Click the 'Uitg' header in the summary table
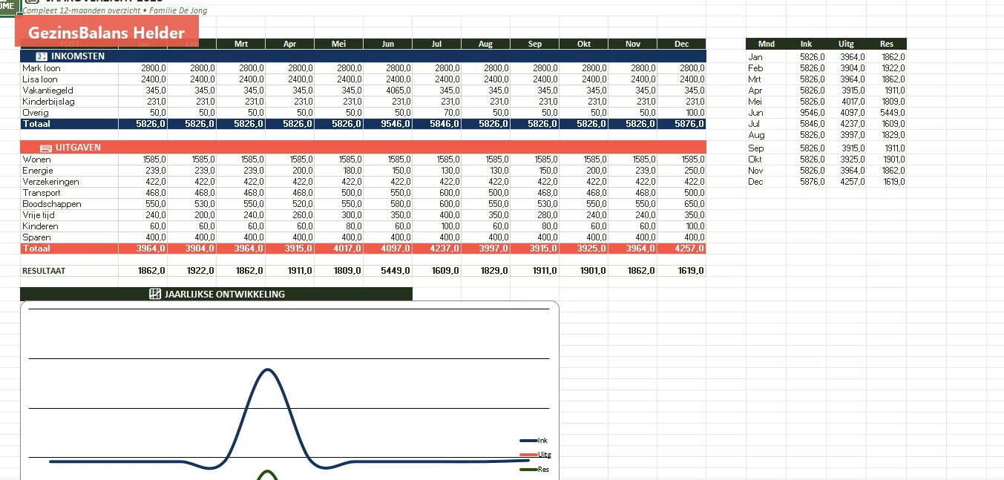This screenshot has width=1004, height=480. (x=846, y=44)
